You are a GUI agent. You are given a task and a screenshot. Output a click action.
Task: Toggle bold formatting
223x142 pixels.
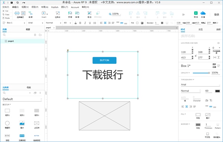pyautogui.click(x=80, y=23)
